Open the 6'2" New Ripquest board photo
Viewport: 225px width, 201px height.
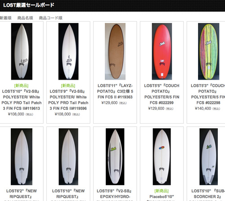pos(22,156)
